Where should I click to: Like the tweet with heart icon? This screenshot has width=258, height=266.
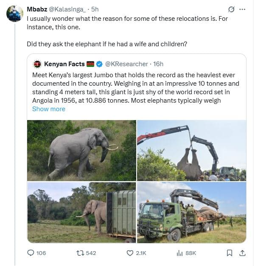(x=130, y=253)
